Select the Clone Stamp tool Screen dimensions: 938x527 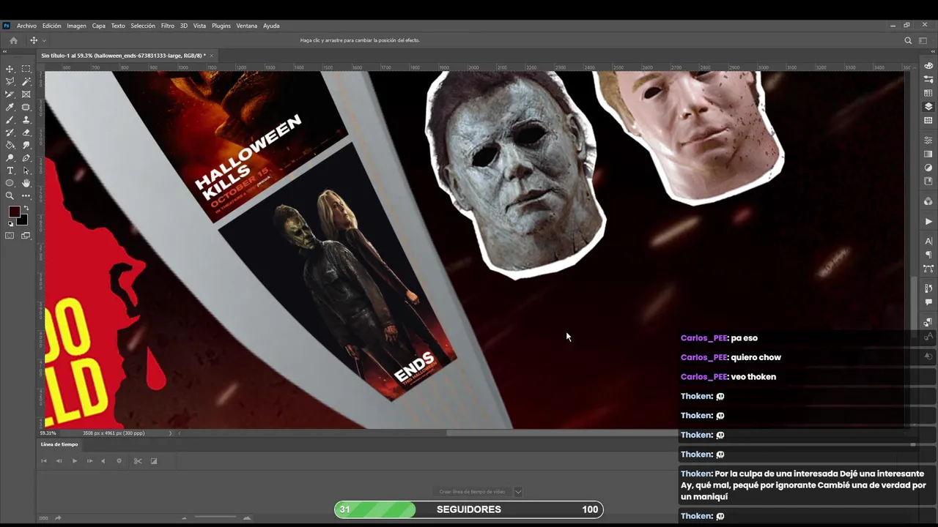[26, 119]
